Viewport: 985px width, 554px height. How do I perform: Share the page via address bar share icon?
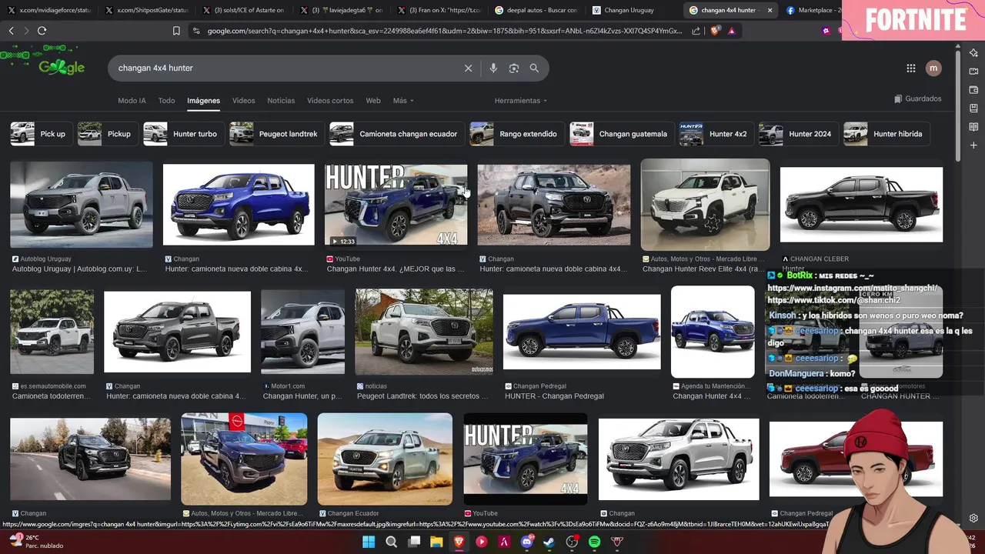click(x=696, y=31)
